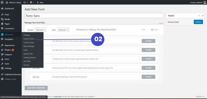The width and height of the screenshot is (207, 99).
Task: Click Upload for TrueType Fonts file
Action: coord(149,59)
